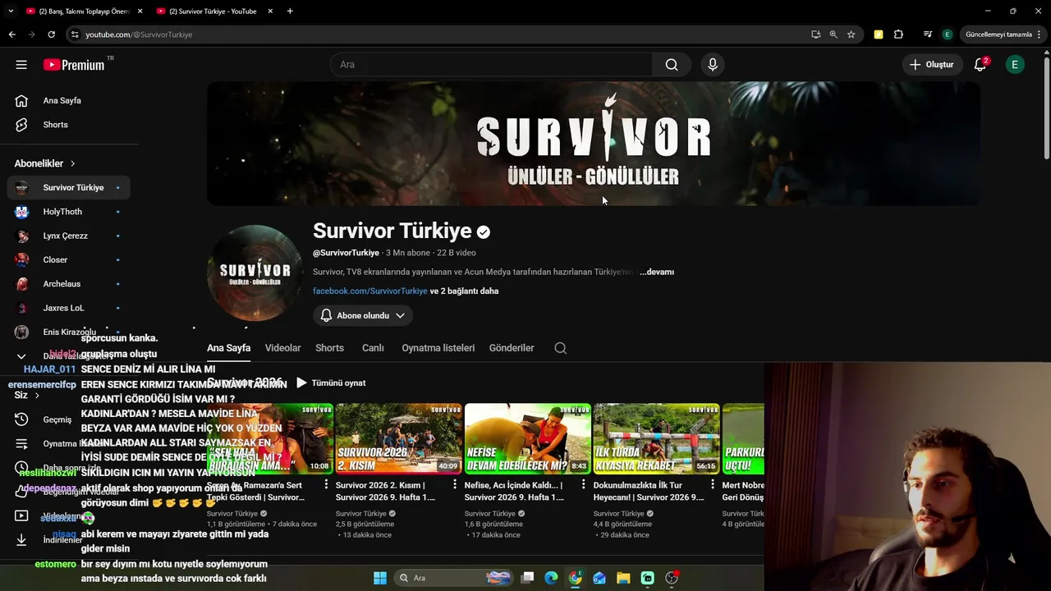Open the tab search dropdown arrow

[11, 11]
